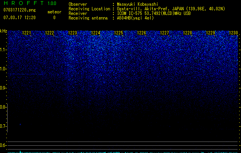Click the cyan spike in the bottom signal-level strip
Screen dimensions: 241x153
20,152
